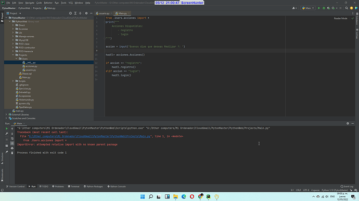
Task: Open PyCharm icon in Windows taskbar
Action: point(208,196)
